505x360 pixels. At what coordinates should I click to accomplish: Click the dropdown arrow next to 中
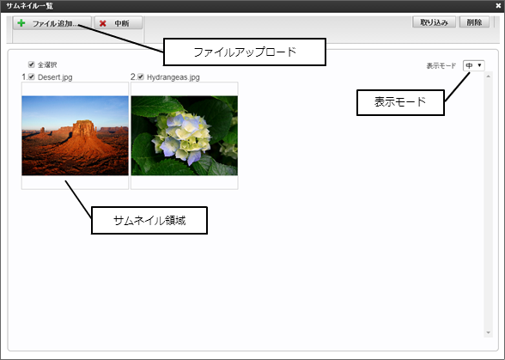click(x=479, y=65)
